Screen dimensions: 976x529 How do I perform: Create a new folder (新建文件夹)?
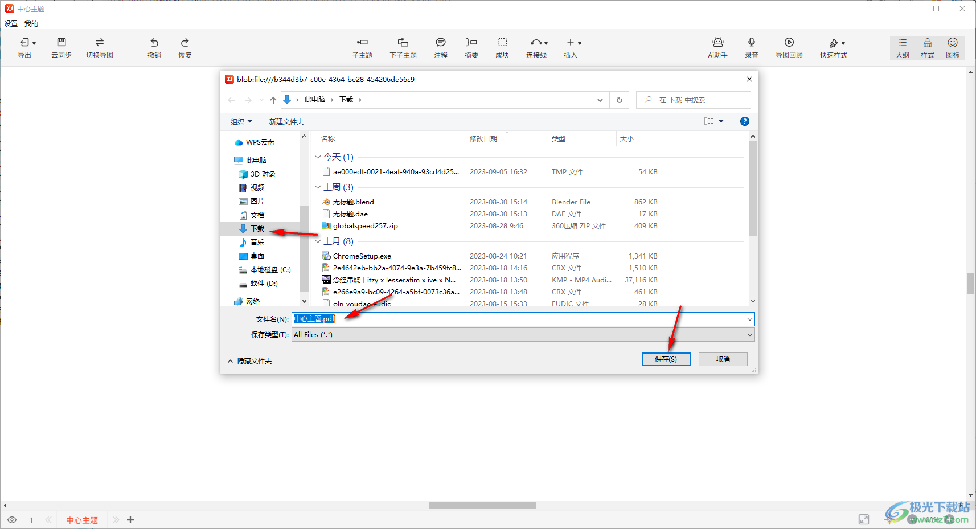(286, 122)
